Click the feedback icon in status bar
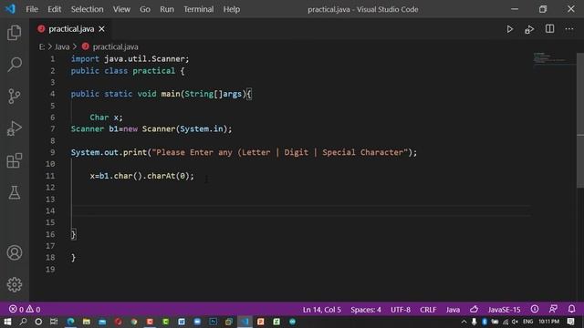This screenshot has height=328, width=584. [x=553, y=309]
